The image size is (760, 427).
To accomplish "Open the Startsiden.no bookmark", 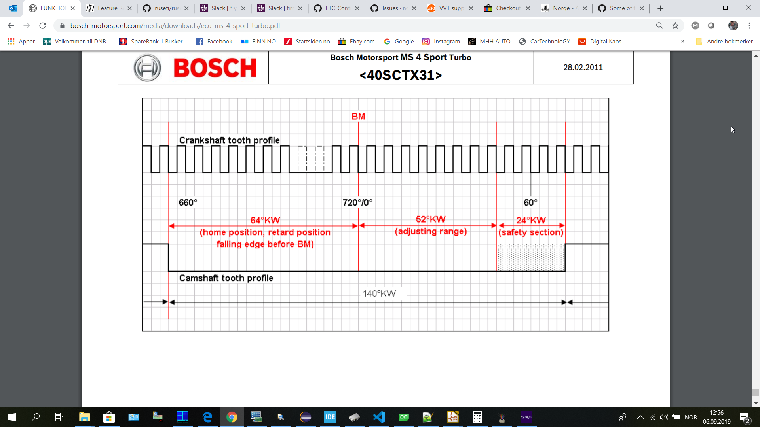I will (x=307, y=42).
